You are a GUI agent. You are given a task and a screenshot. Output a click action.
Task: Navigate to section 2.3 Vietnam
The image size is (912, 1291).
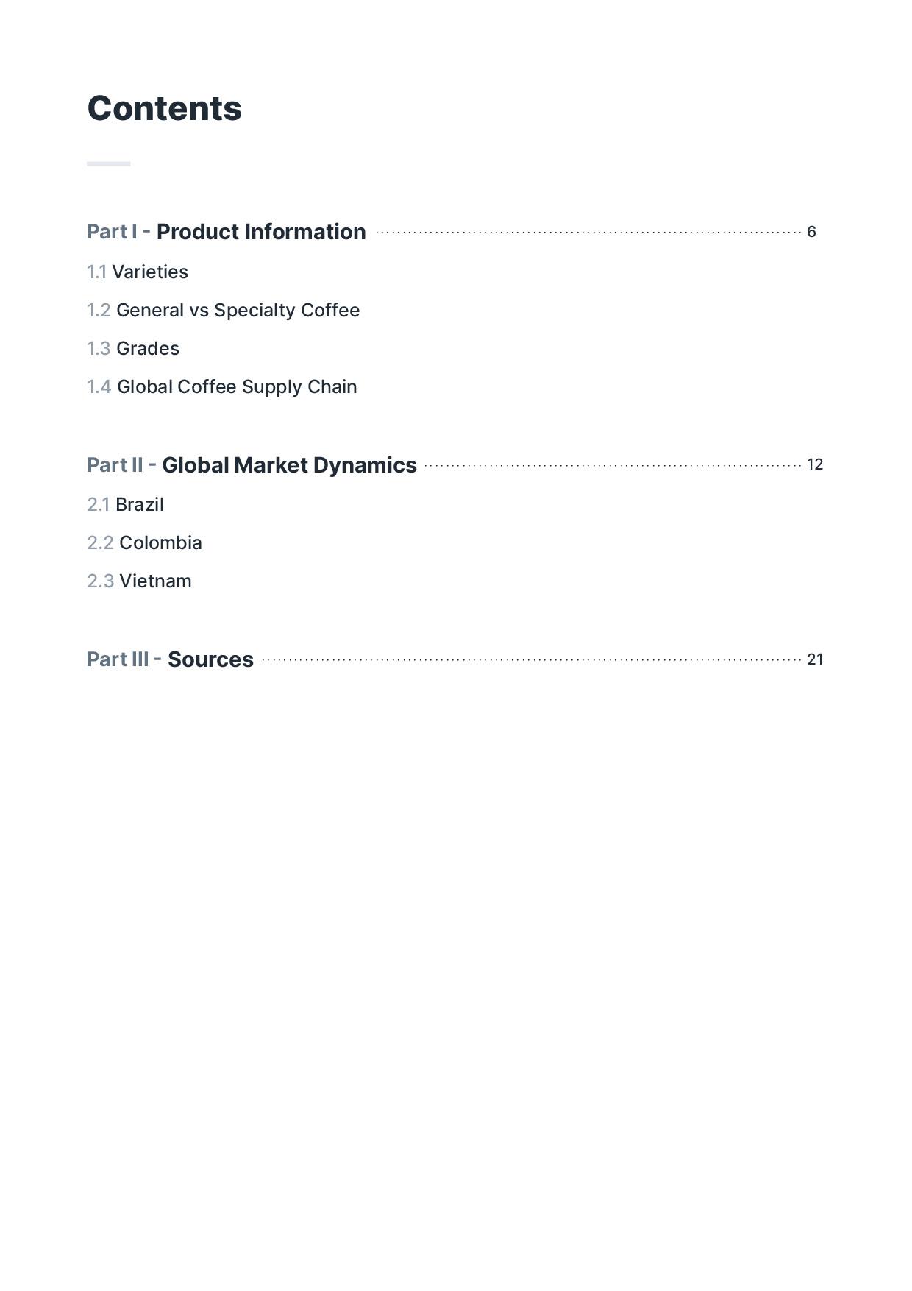[140, 581]
